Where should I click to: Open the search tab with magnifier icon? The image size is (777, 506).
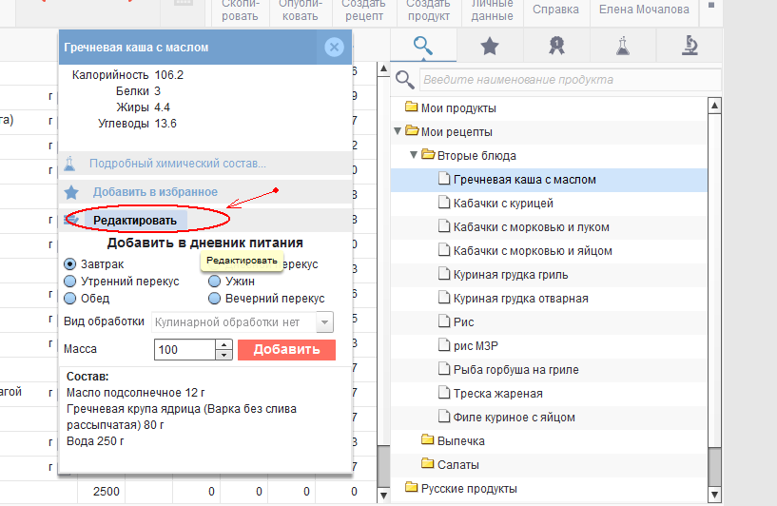click(423, 46)
